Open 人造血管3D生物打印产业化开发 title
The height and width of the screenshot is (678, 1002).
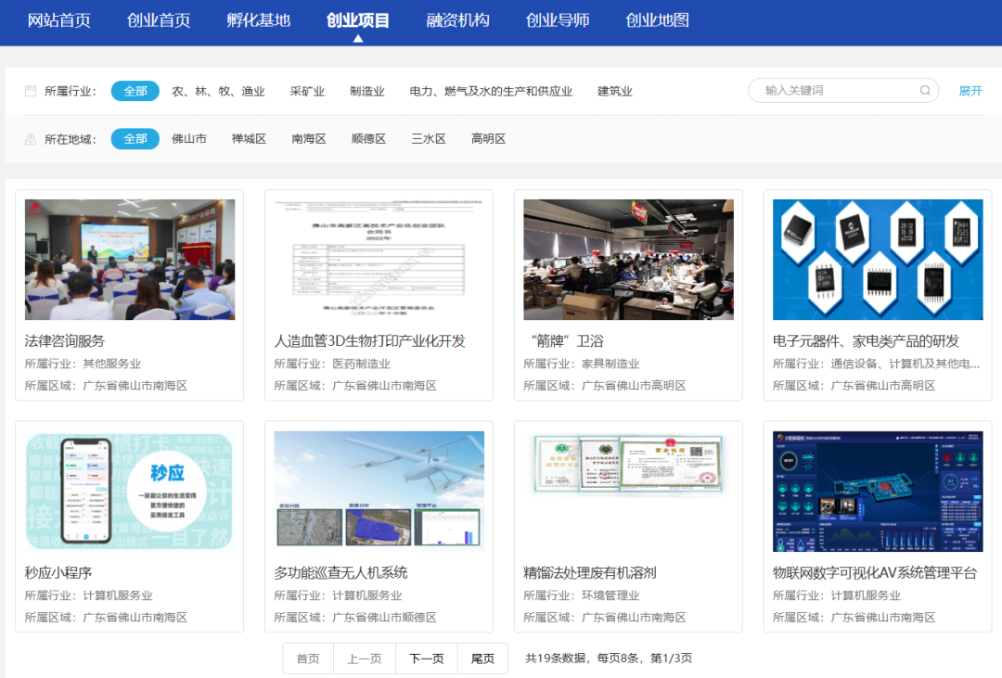[x=369, y=341]
